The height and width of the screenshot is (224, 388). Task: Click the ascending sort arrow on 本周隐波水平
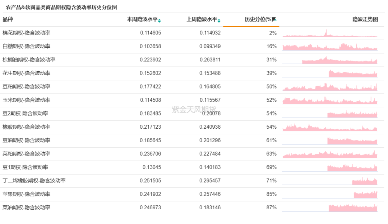(159, 19)
